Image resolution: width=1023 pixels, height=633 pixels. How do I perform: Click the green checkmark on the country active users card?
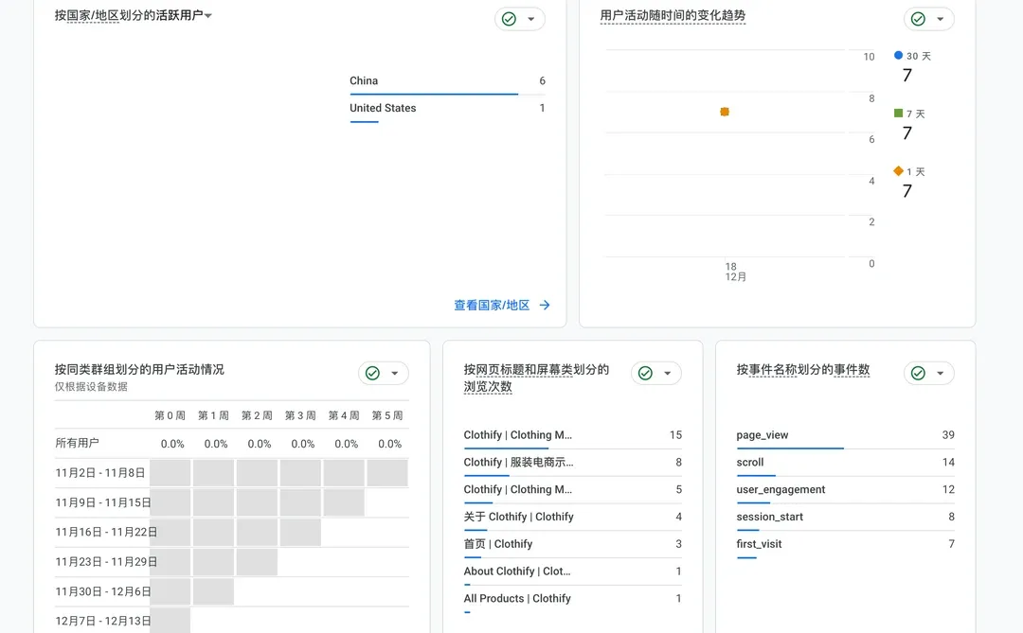[509, 19]
